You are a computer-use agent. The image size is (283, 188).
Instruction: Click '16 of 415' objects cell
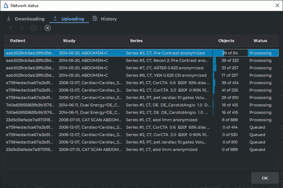click(230, 112)
